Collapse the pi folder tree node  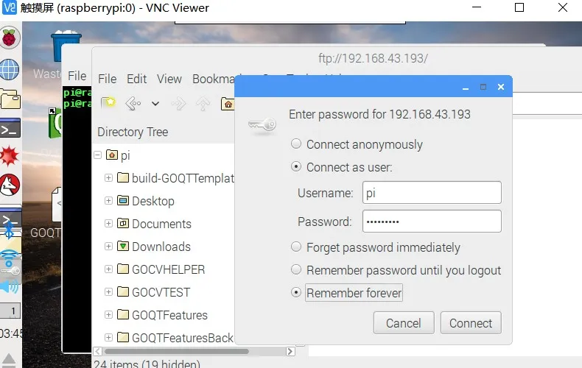[x=97, y=155]
